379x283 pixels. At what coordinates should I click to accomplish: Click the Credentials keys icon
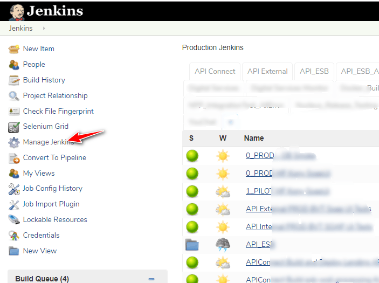14,236
